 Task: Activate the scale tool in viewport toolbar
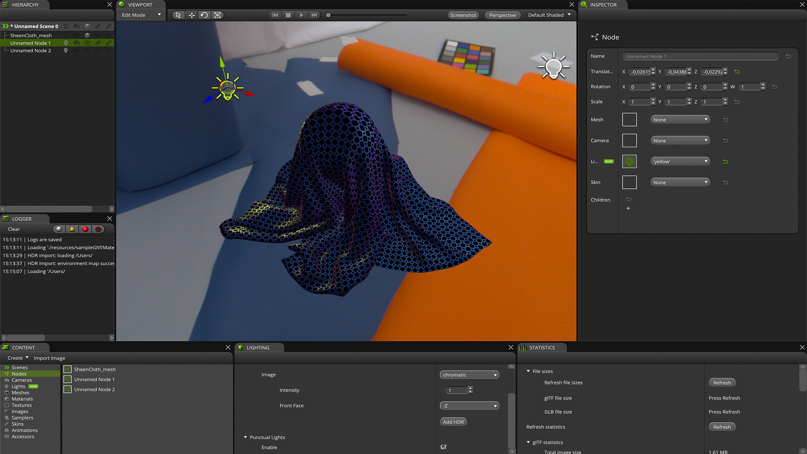pyautogui.click(x=217, y=15)
